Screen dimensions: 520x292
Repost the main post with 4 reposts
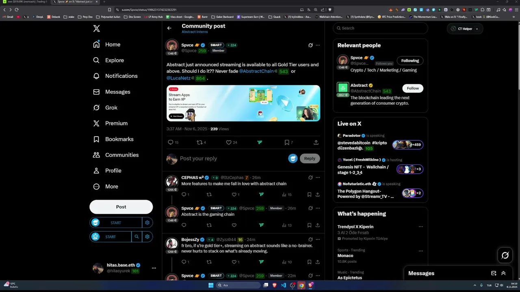point(201,142)
